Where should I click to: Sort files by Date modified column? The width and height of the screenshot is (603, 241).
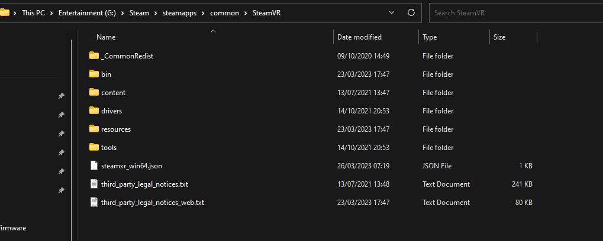(x=359, y=37)
